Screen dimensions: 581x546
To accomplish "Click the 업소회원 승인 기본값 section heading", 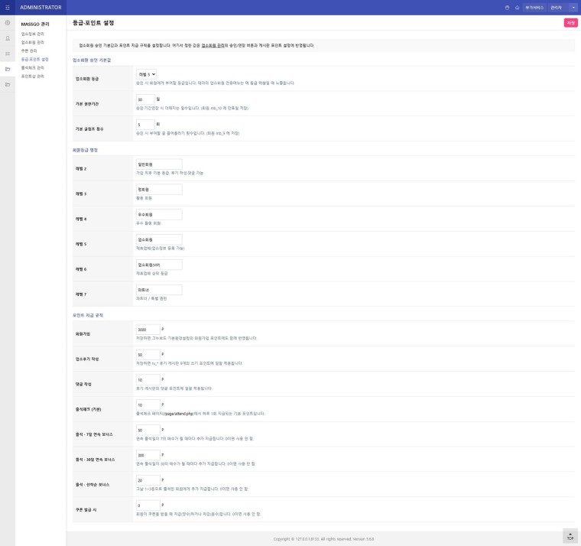I will (x=92, y=60).
